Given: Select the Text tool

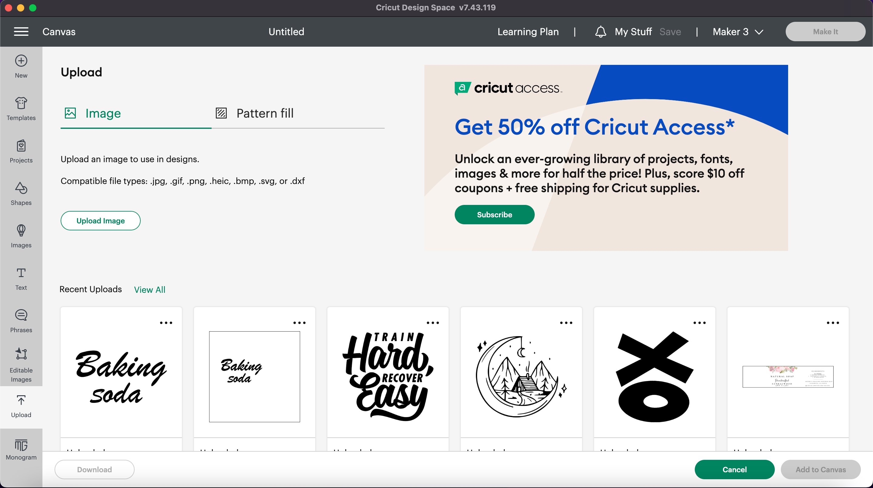Looking at the screenshot, I should pos(21,279).
